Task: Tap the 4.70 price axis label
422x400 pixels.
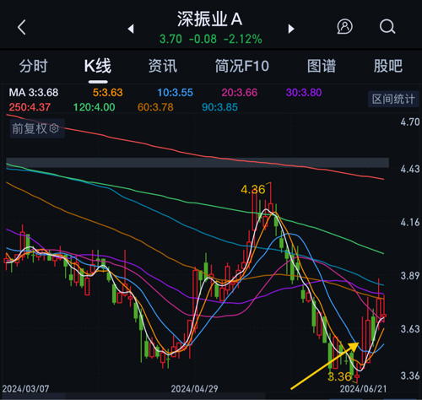Action: (410, 122)
